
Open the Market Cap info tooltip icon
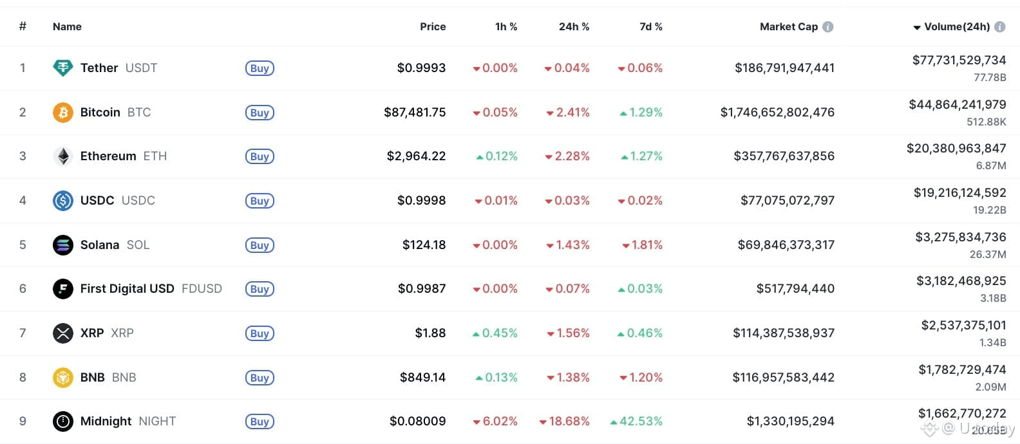[828, 26]
